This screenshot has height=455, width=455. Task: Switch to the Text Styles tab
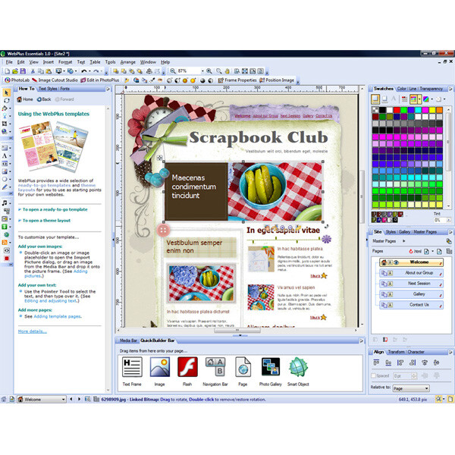[x=48, y=89]
